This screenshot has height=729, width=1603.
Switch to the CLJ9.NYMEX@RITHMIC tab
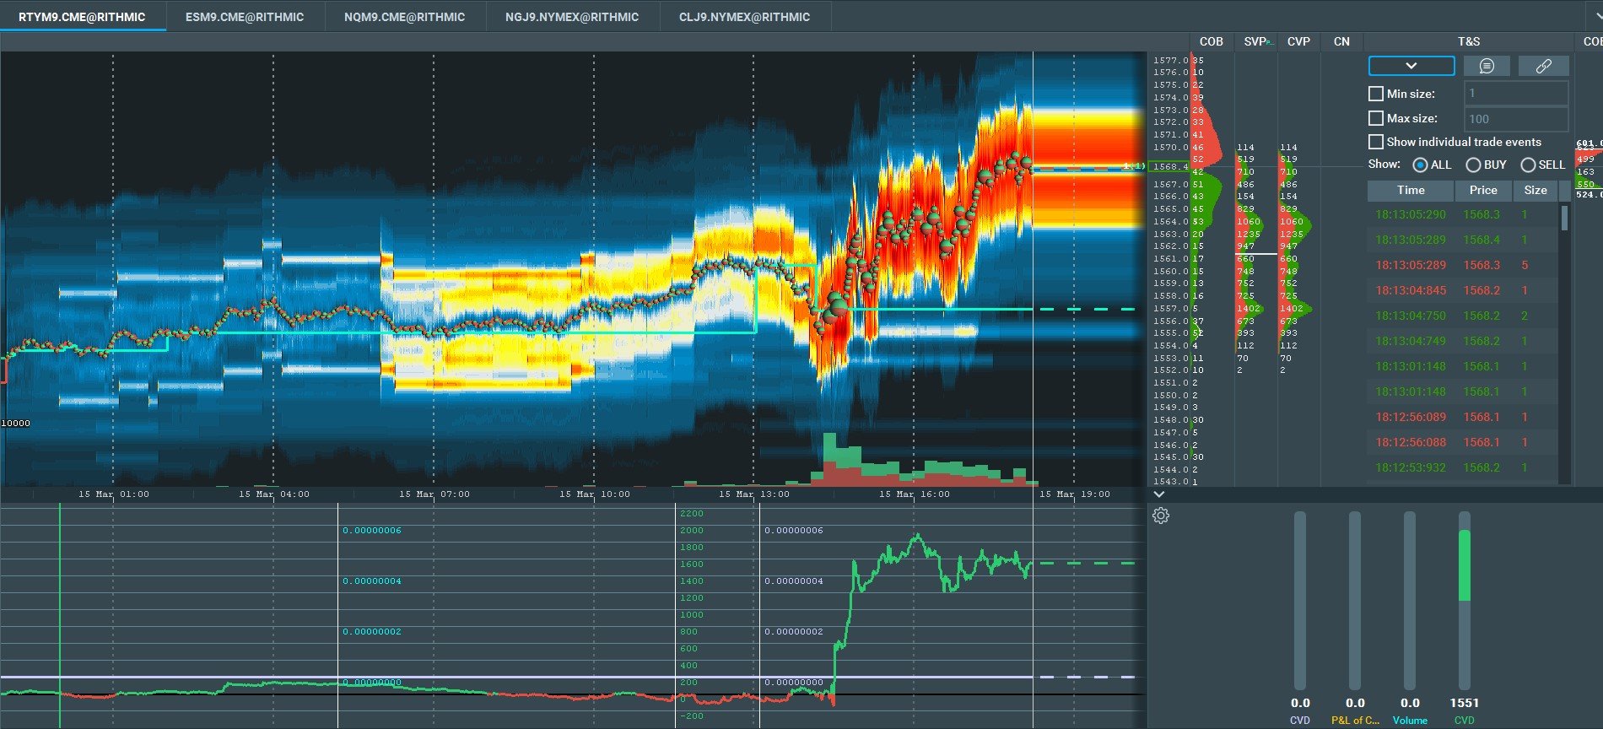[x=744, y=17]
